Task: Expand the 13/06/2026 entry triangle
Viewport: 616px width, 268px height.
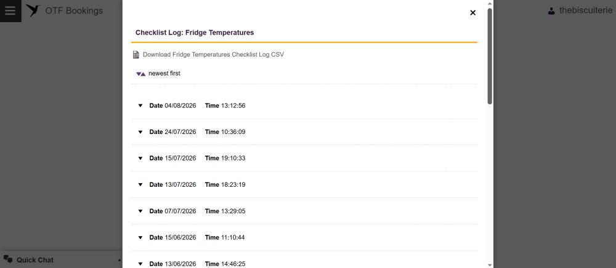Action: click(x=140, y=264)
